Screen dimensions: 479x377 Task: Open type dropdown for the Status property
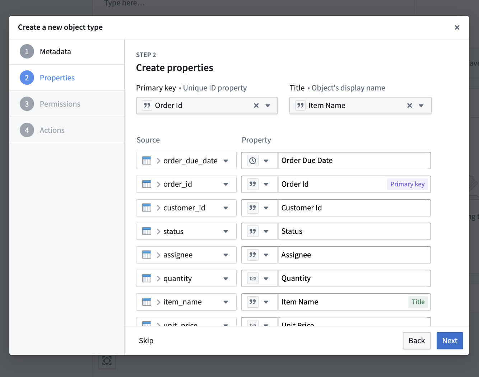click(266, 231)
